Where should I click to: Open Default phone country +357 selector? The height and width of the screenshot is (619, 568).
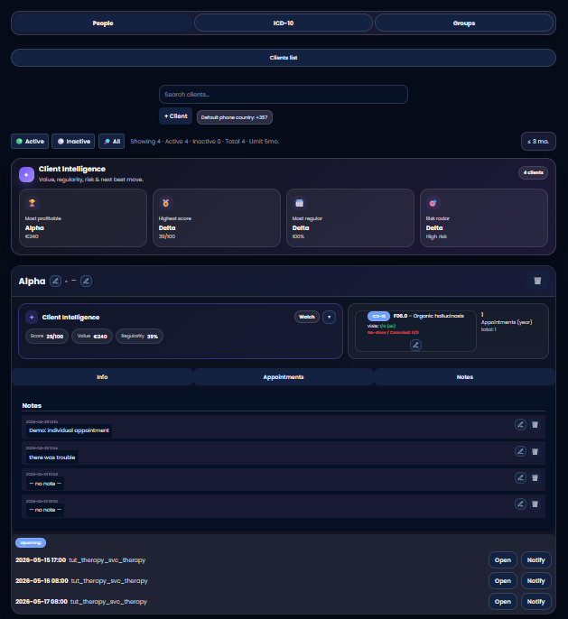[x=235, y=117]
